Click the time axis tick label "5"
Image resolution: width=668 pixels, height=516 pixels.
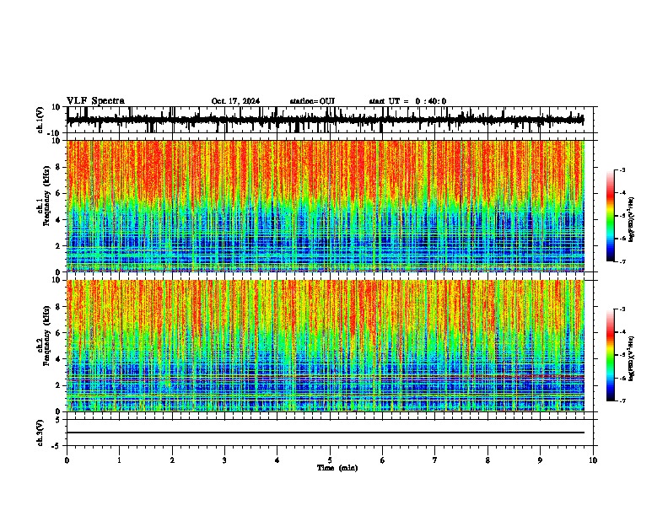pos(330,460)
